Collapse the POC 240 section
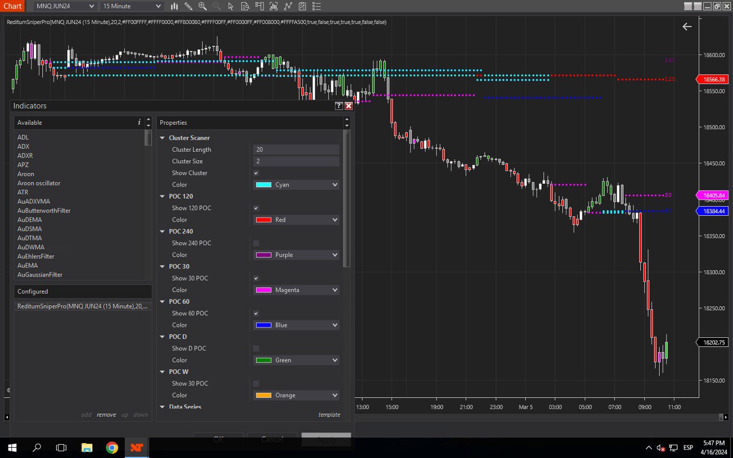Image resolution: width=733 pixels, height=458 pixels. pos(162,231)
